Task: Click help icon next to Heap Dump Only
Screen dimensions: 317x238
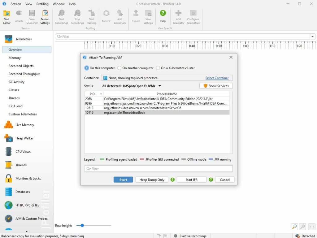Action: [x=172, y=180]
